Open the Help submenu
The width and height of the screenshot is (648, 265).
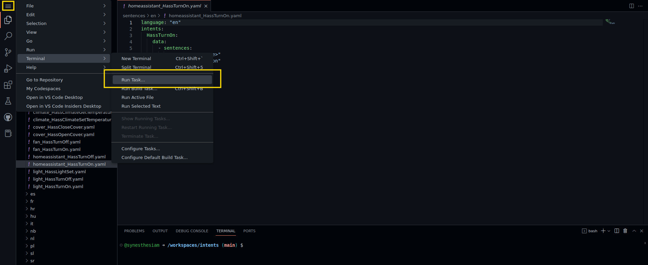click(x=64, y=67)
